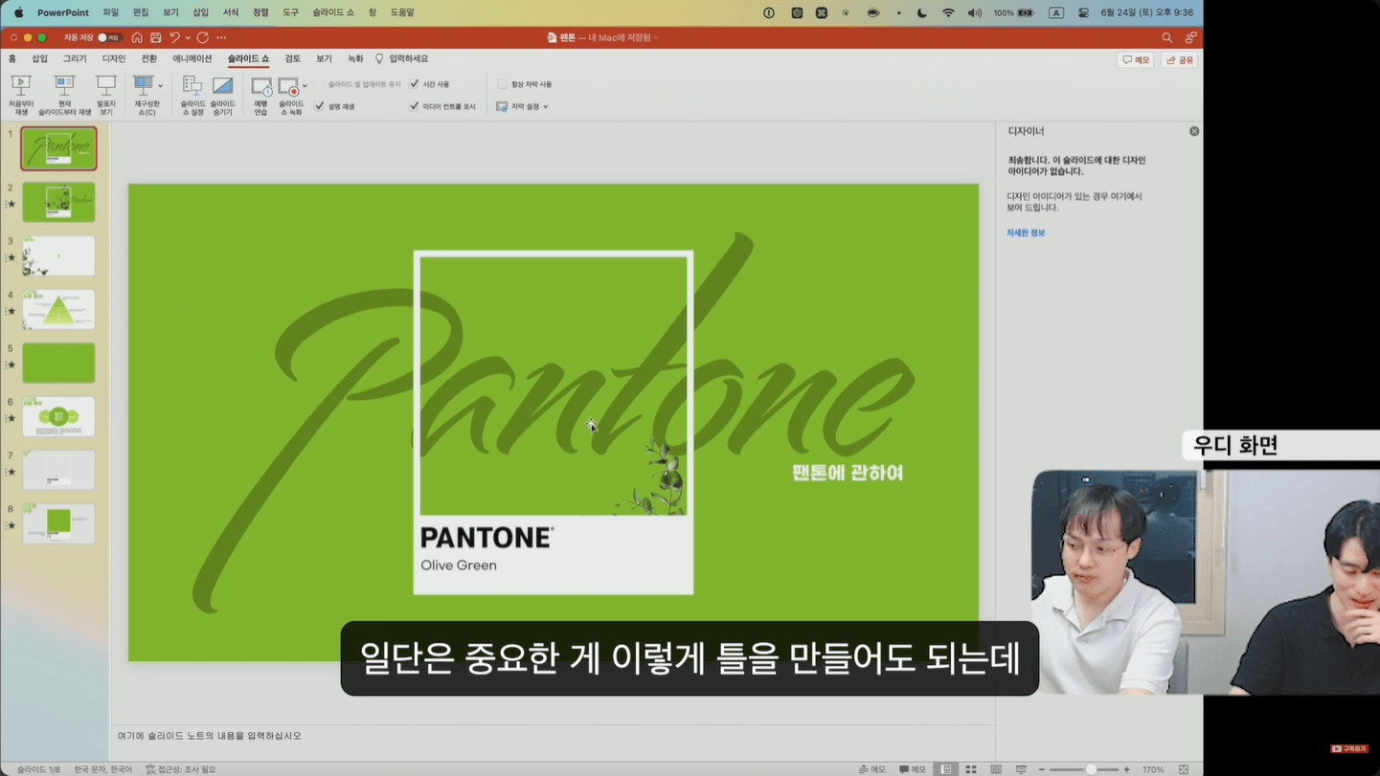Start 예행 연습 rehearsal timing
The height and width of the screenshot is (776, 1380).
pyautogui.click(x=260, y=95)
